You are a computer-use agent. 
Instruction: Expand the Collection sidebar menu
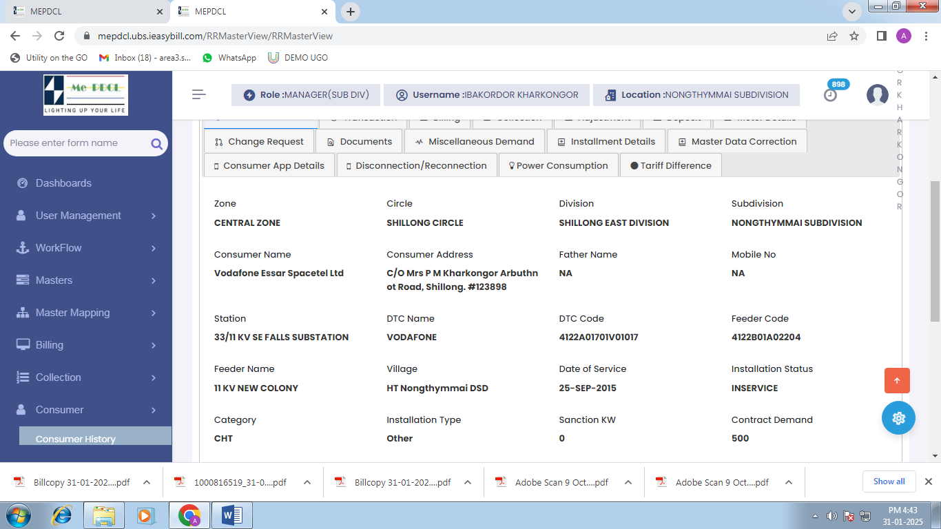86,377
